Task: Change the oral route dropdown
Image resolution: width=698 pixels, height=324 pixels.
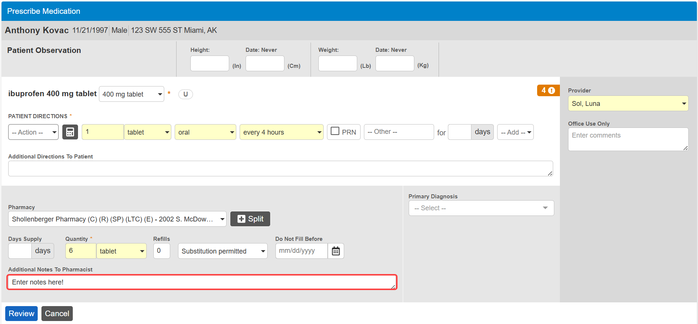Action: [x=205, y=132]
